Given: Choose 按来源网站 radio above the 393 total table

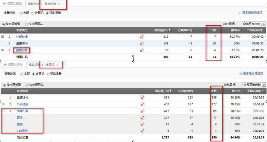Looking at the screenshot, I should tap(26, 24).
